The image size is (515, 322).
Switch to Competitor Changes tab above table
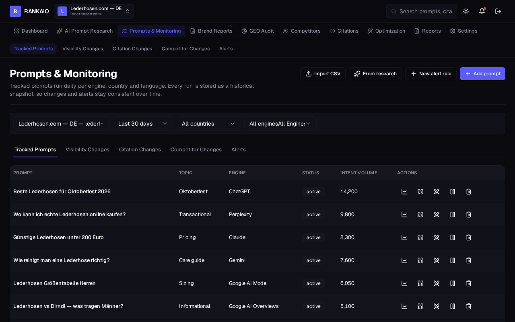[196, 150]
